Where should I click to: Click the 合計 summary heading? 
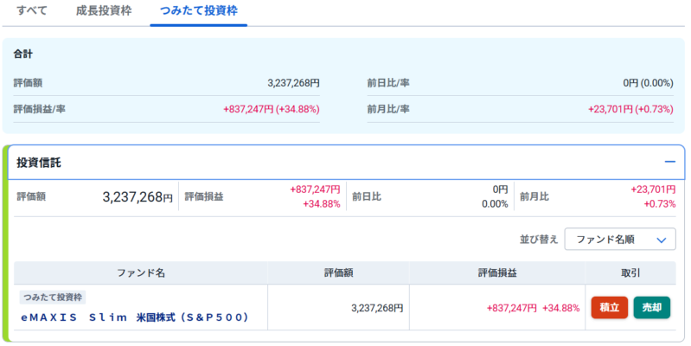point(23,54)
